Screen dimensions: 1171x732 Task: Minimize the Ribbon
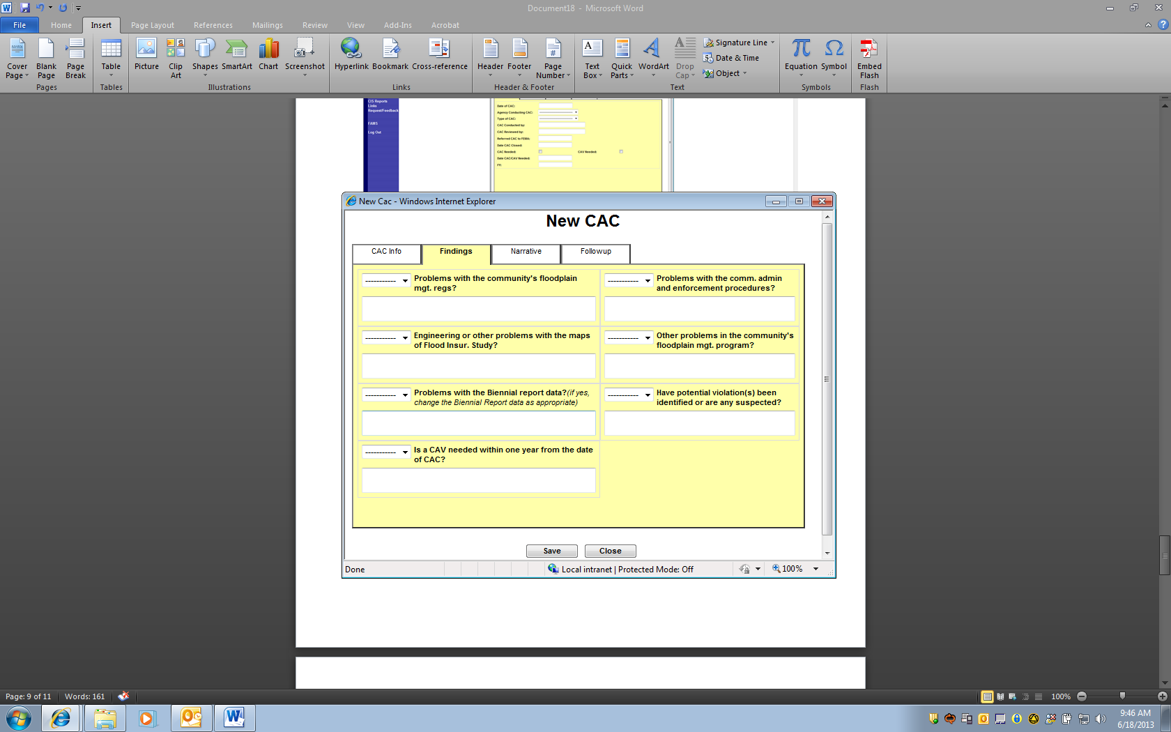(x=1148, y=25)
